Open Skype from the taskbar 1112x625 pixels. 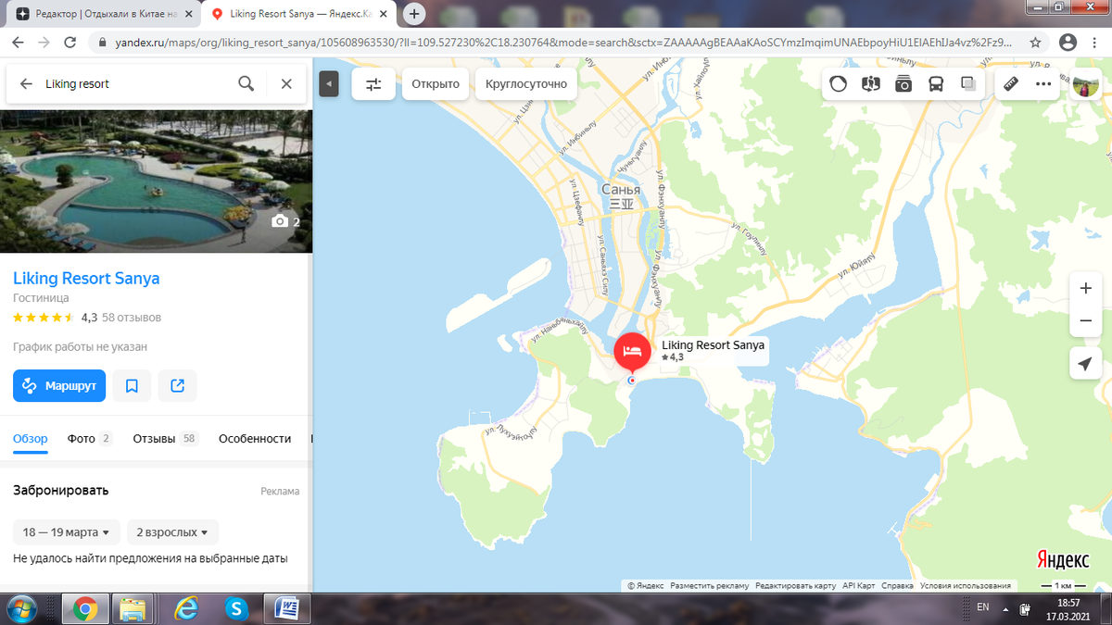pos(237,608)
